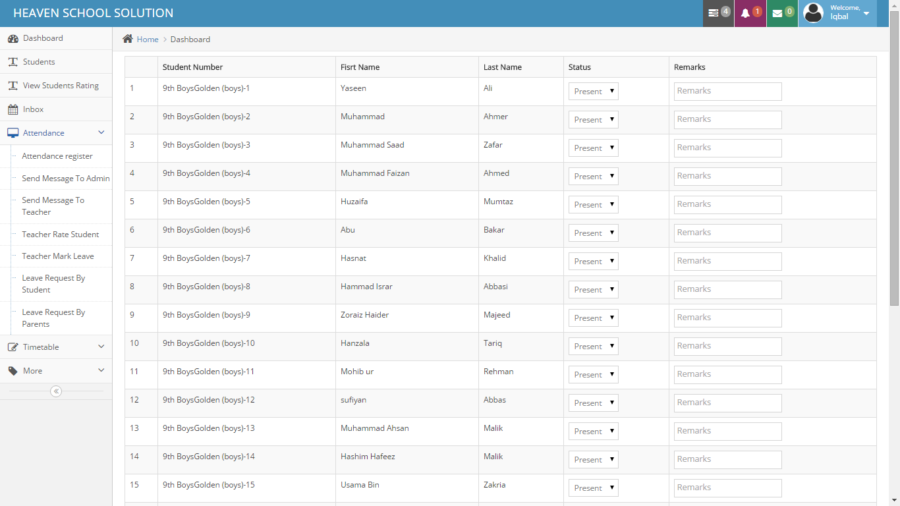The image size is (900, 506).
Task: Click the Home icon in breadcrumb
Action: 128,39
